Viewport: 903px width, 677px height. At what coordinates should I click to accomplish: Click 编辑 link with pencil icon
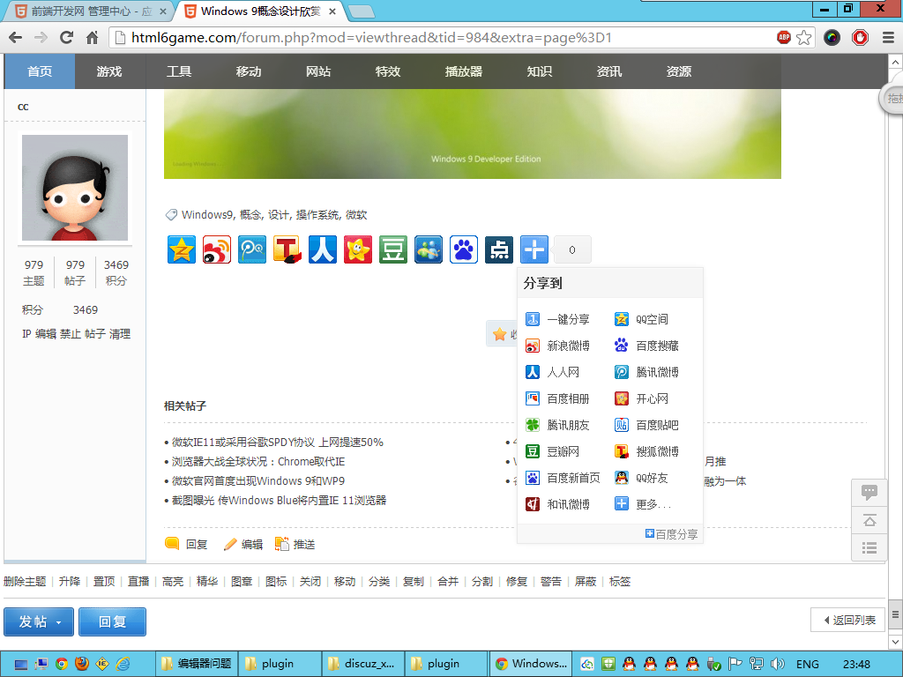pyautogui.click(x=243, y=544)
